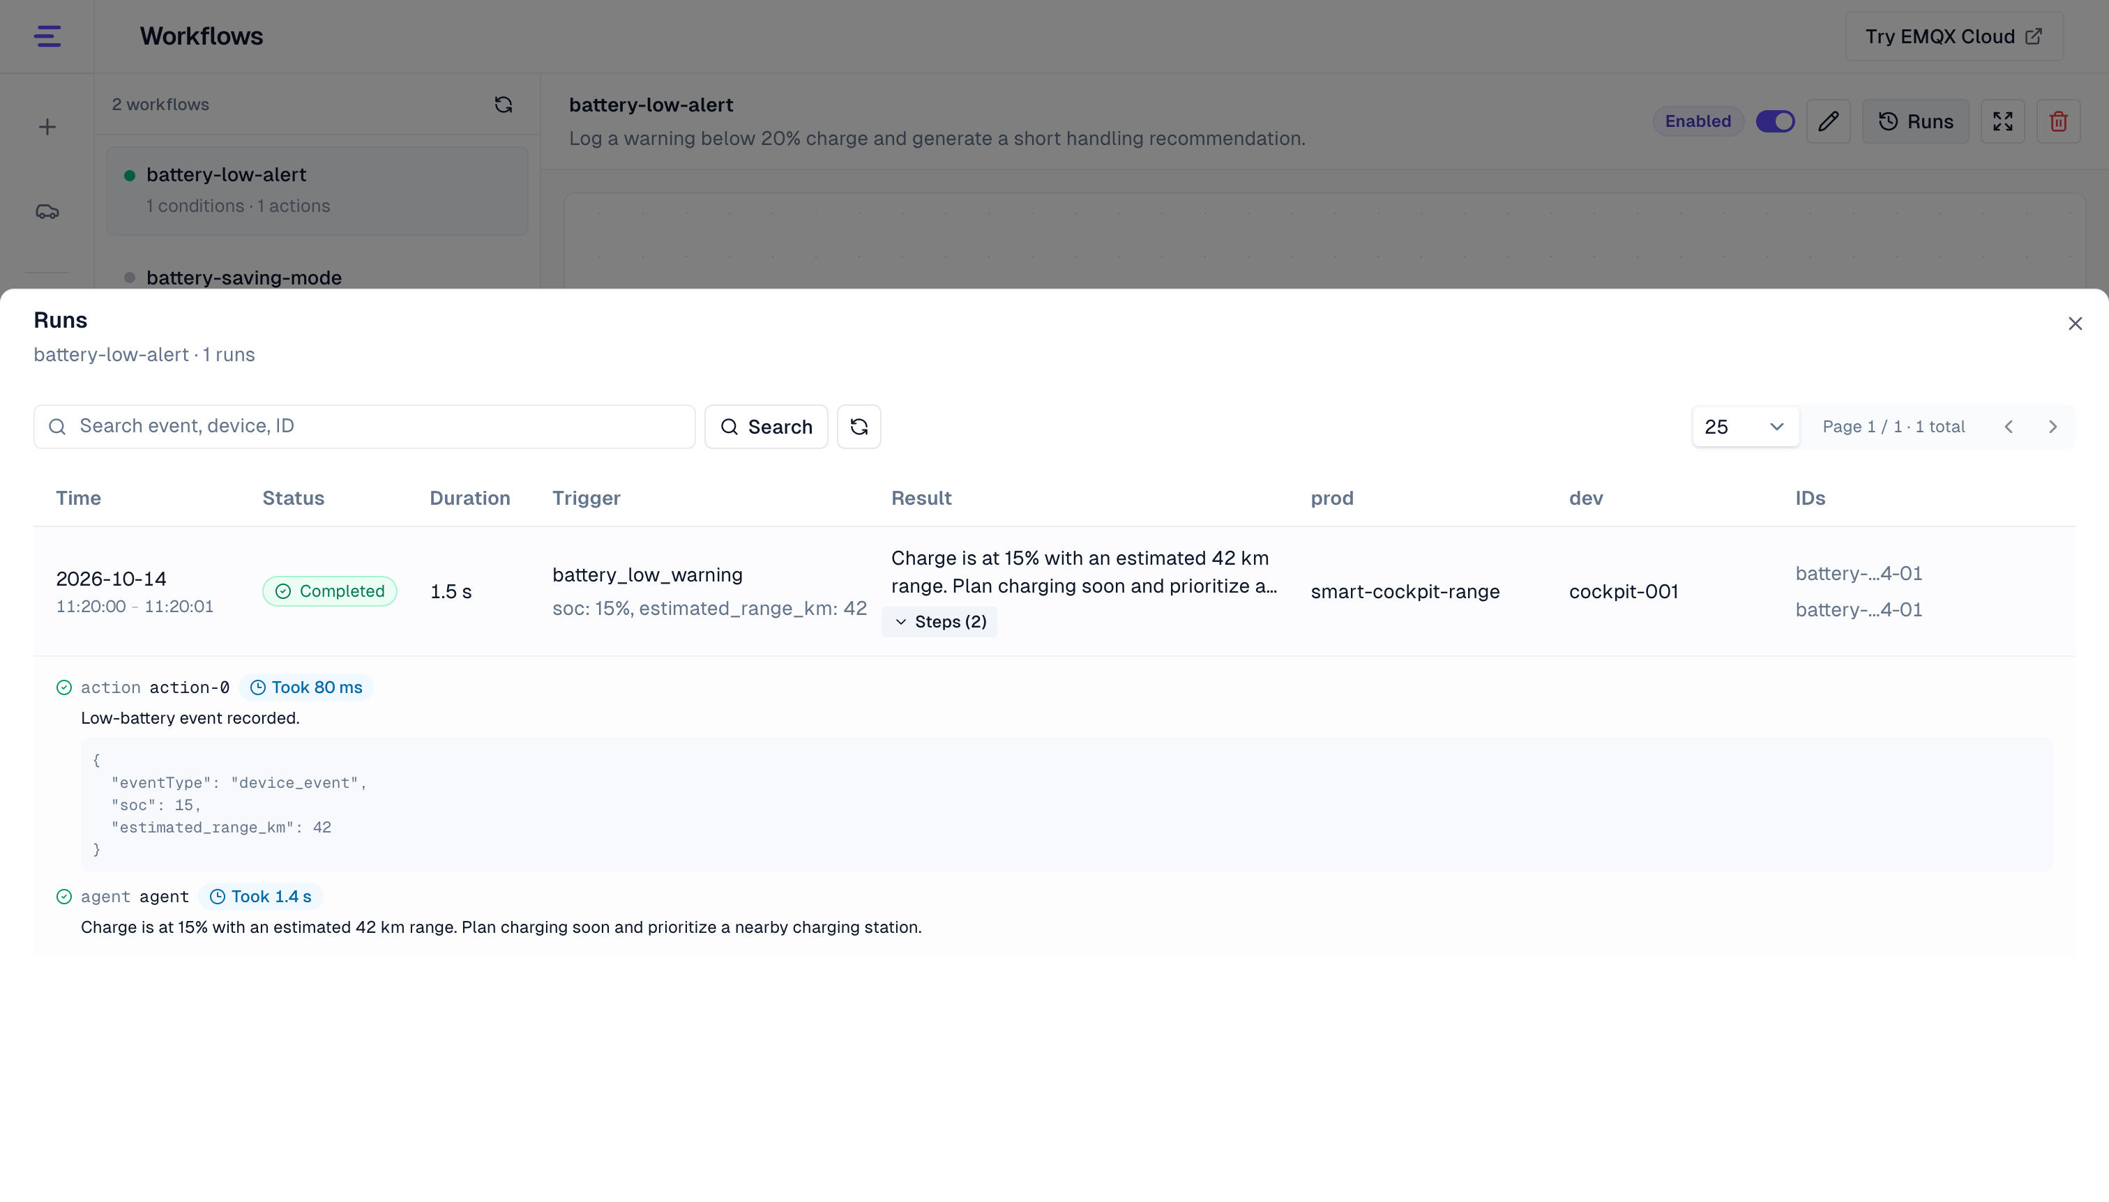Click the Status column header
2109x1202 pixels.
pyautogui.click(x=293, y=498)
